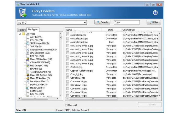Check the box for Copy of PublishWiz.jpg

pyautogui.click(x=68, y=71)
